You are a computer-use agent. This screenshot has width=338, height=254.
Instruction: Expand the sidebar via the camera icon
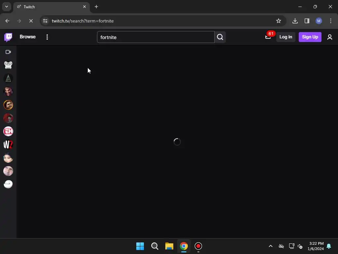coord(8,52)
